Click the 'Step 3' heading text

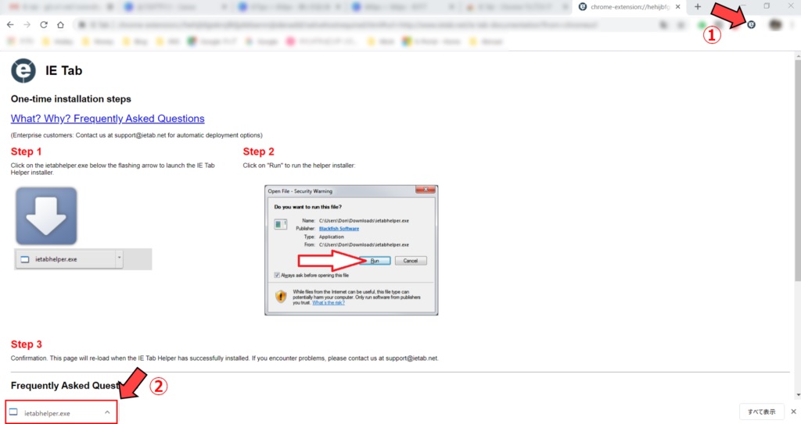coord(26,344)
